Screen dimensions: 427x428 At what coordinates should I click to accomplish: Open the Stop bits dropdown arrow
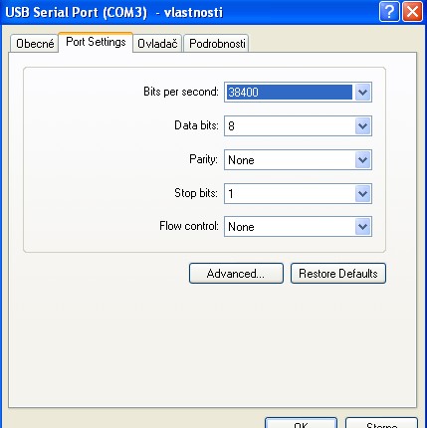click(362, 194)
